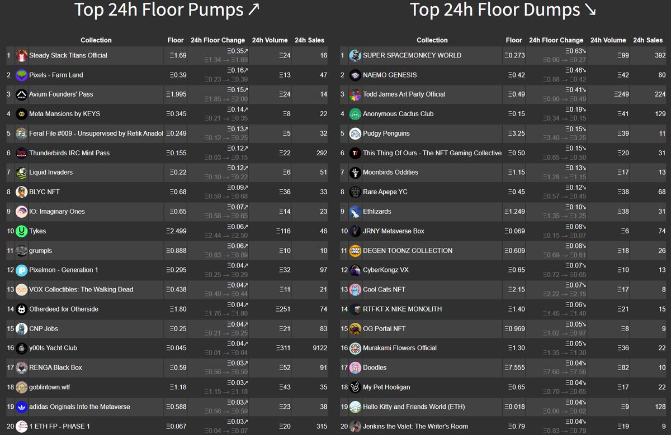Click the BLYC NFT avatar

click(21, 192)
